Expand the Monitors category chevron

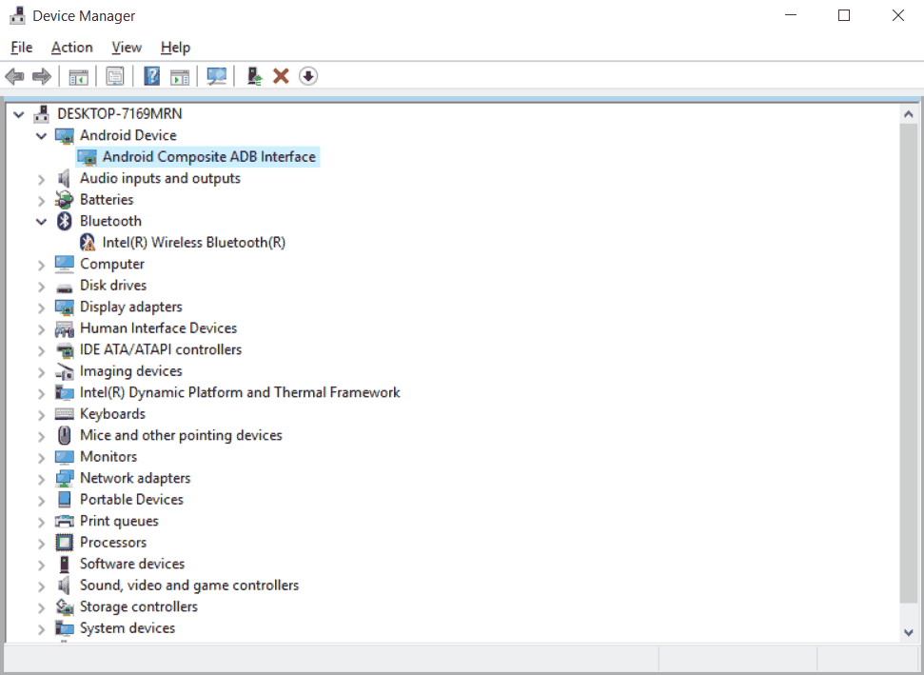point(41,458)
